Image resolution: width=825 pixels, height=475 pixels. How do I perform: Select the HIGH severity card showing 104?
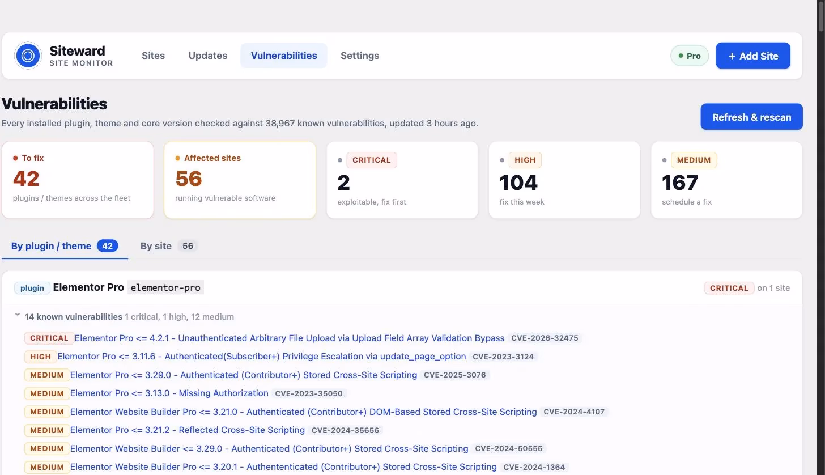pyautogui.click(x=564, y=180)
